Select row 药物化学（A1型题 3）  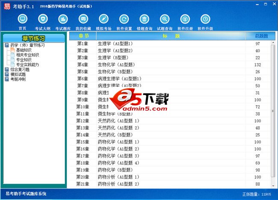click(x=170, y=156)
